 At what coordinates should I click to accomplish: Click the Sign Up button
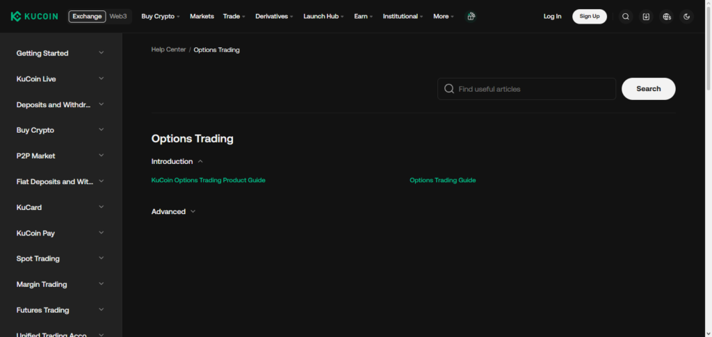pos(590,16)
